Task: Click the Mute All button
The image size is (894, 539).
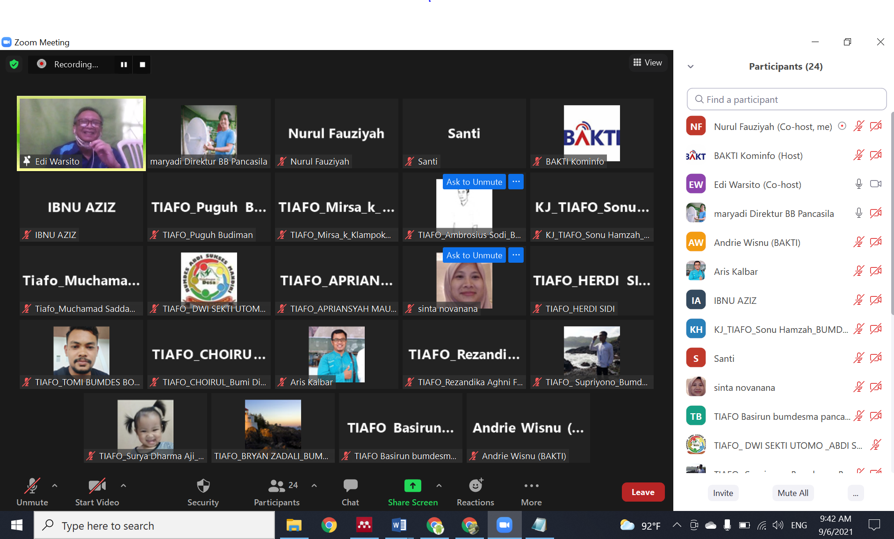Action: [x=793, y=493]
